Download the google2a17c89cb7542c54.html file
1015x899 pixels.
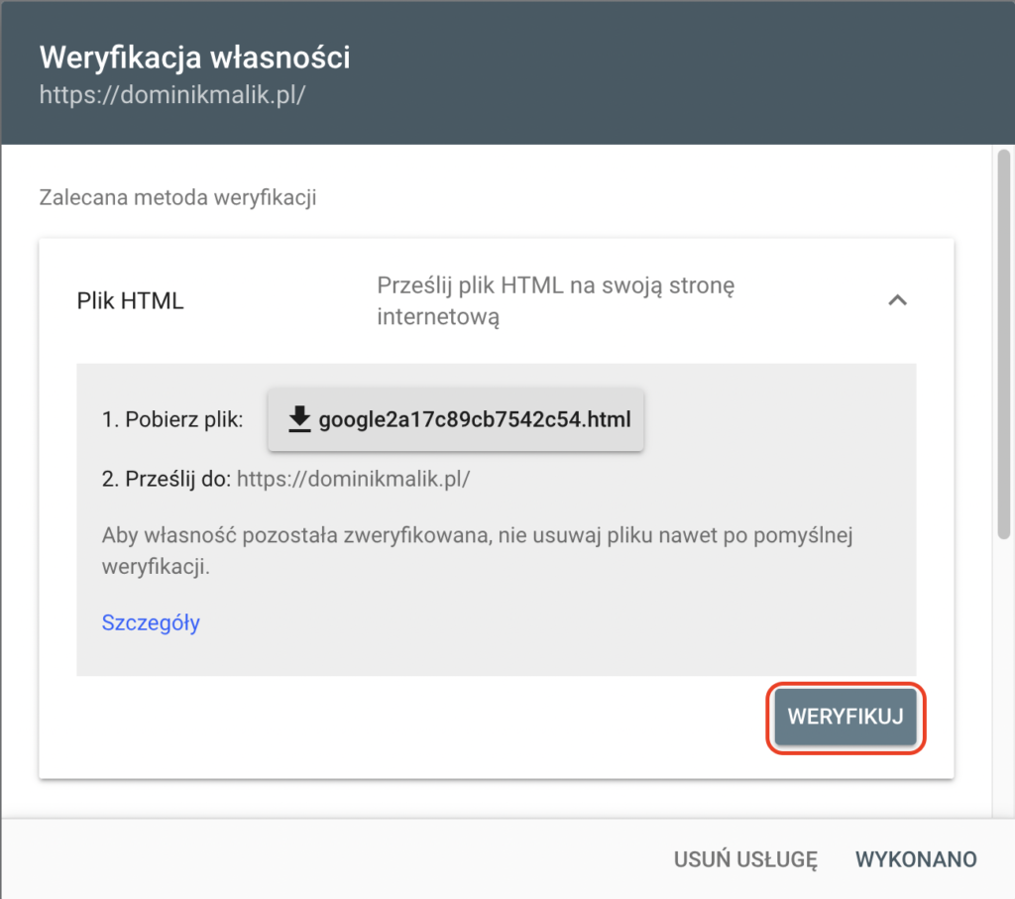point(474,420)
